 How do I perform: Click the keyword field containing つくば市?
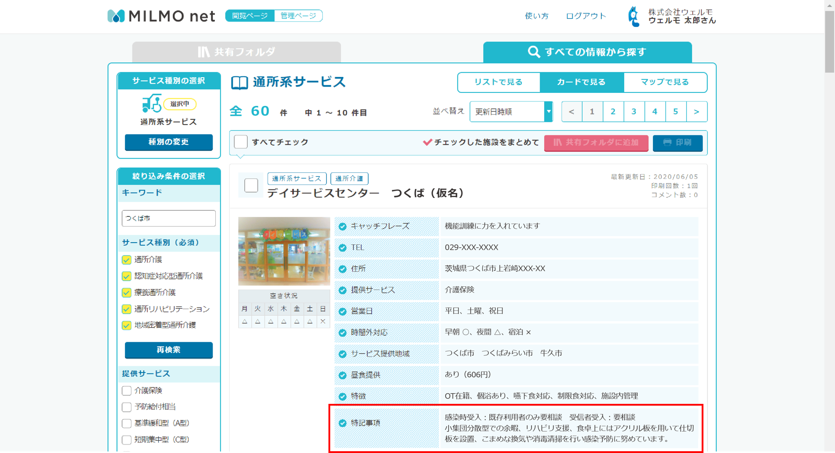click(169, 218)
